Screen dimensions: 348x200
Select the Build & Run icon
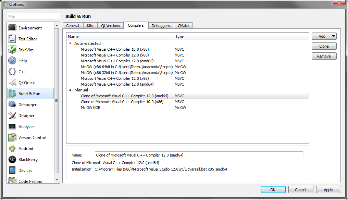(12, 94)
